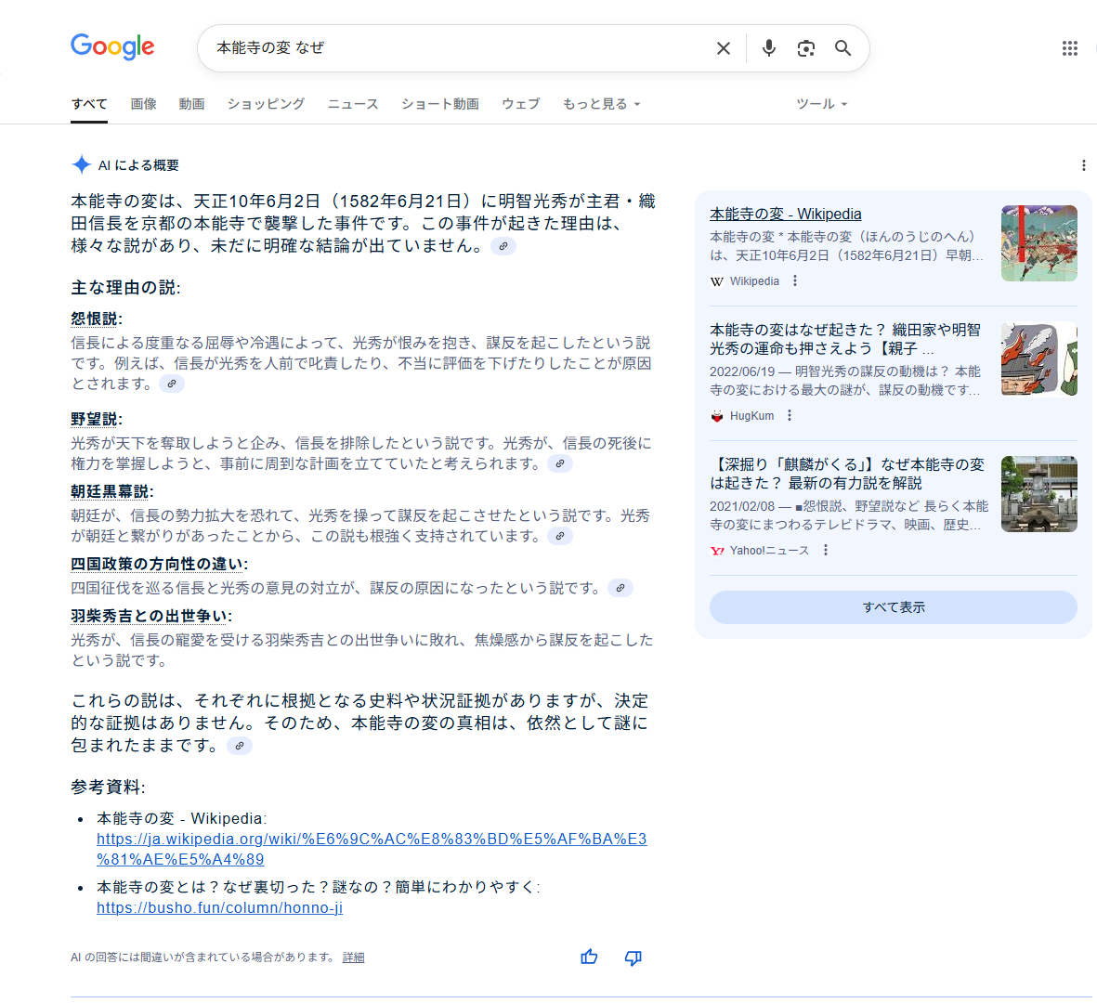This screenshot has height=1003, width=1097.
Task: Start voice search with the microphone icon
Action: click(x=769, y=48)
